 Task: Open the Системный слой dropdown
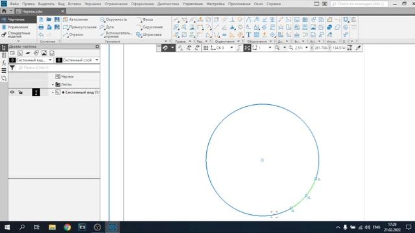pyautogui.click(x=97, y=60)
